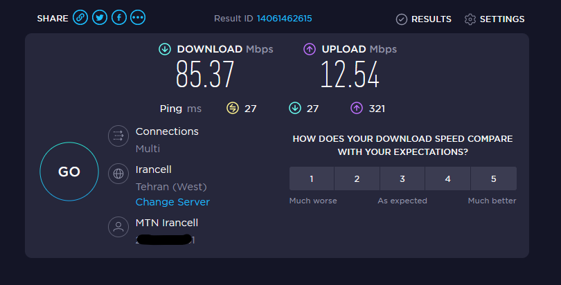Click the MTN Irancell user icon
Screen dimensions: 561x285
tap(118, 227)
